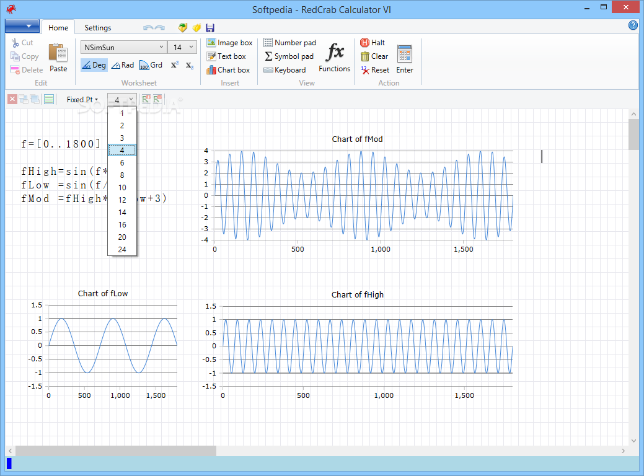
Task: Click the horizontal scrollbar thumb
Action: coord(116,451)
